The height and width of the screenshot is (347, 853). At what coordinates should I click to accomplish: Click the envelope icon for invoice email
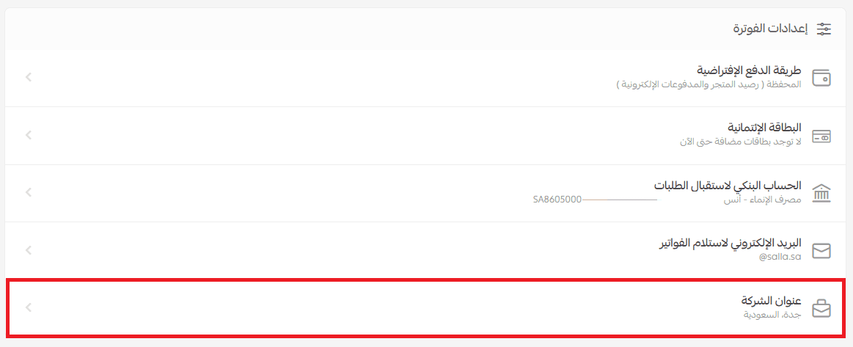tap(821, 251)
